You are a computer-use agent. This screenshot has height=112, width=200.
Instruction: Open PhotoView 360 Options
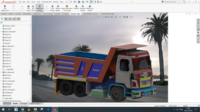coord(76,7)
